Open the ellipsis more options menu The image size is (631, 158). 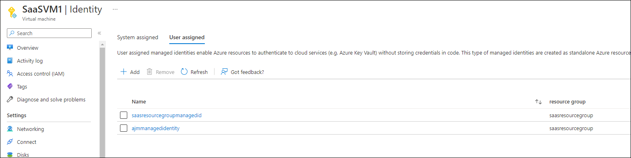click(x=115, y=9)
